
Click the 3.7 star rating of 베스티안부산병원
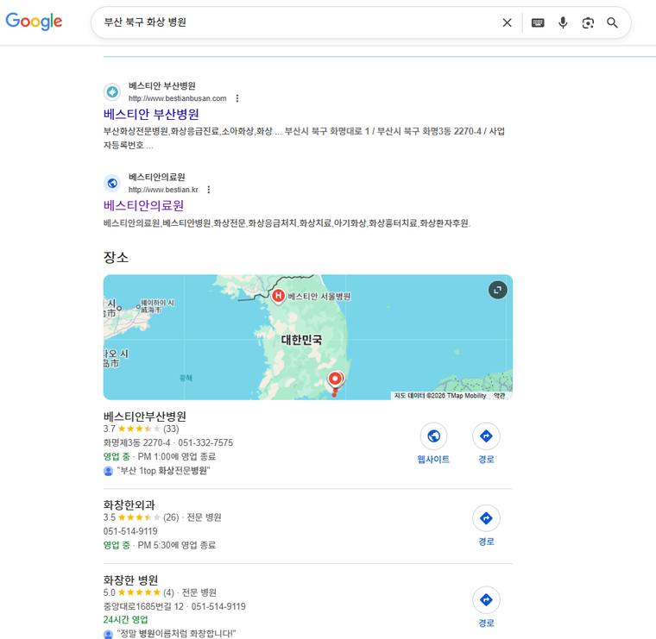(x=141, y=429)
